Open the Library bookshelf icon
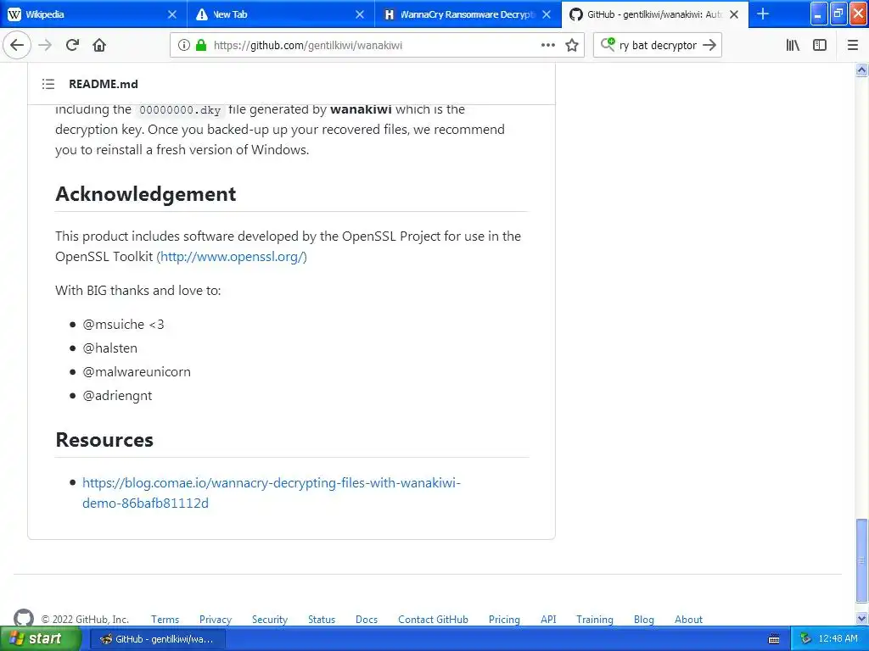This screenshot has width=869, height=651. pos(793,46)
